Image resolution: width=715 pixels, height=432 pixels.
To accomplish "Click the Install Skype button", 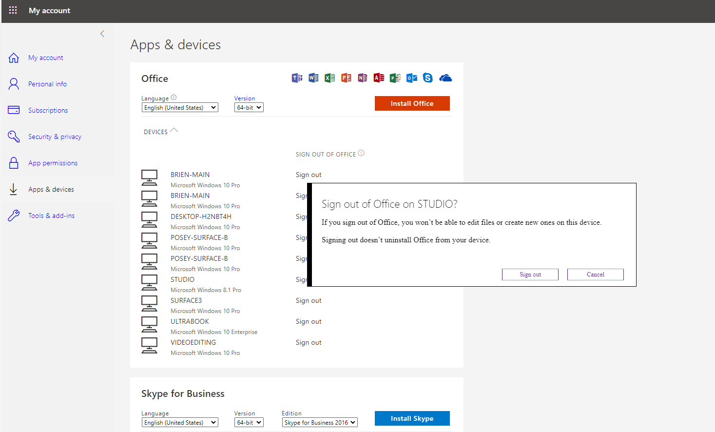I will 412,418.
